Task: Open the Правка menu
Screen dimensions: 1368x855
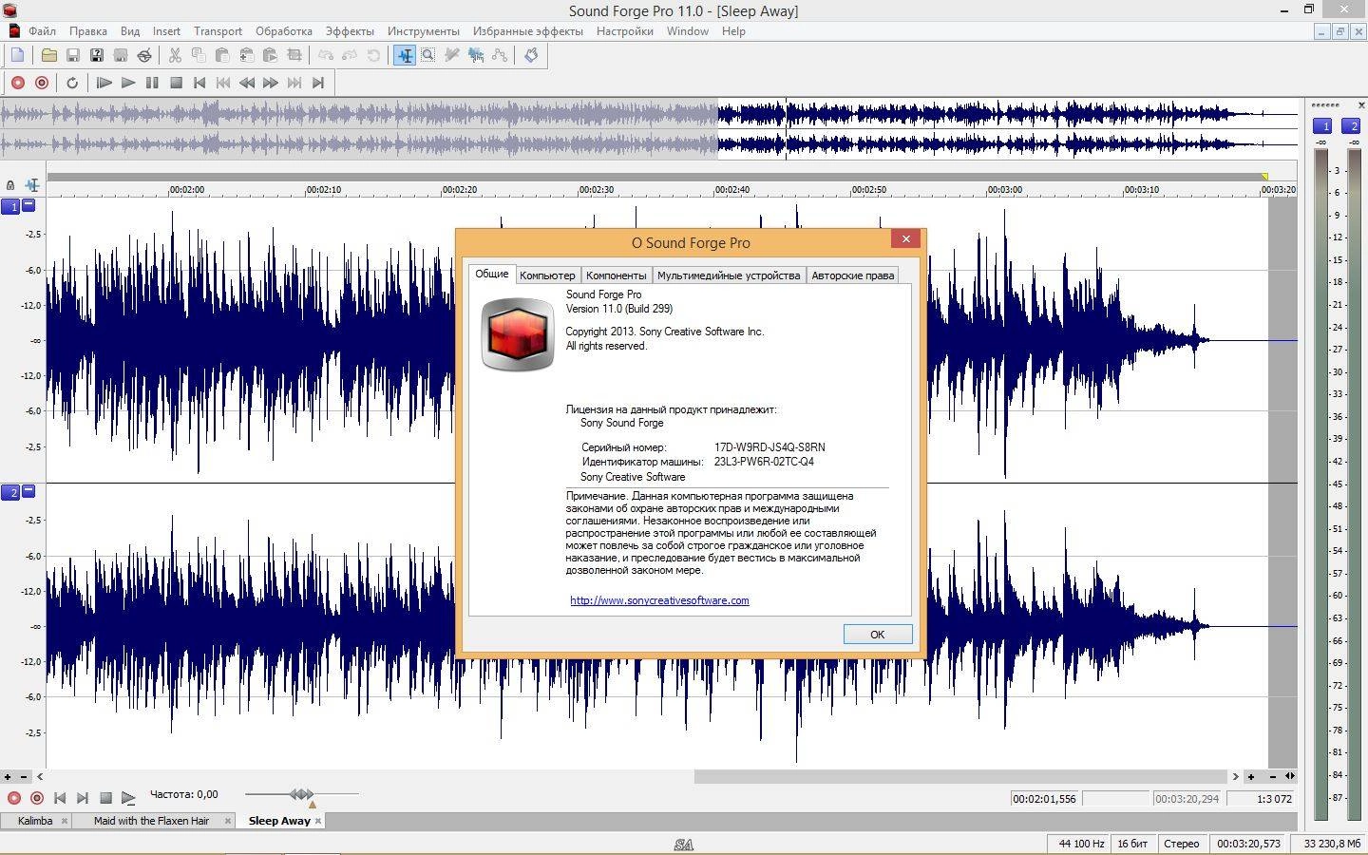Action: coord(88,31)
